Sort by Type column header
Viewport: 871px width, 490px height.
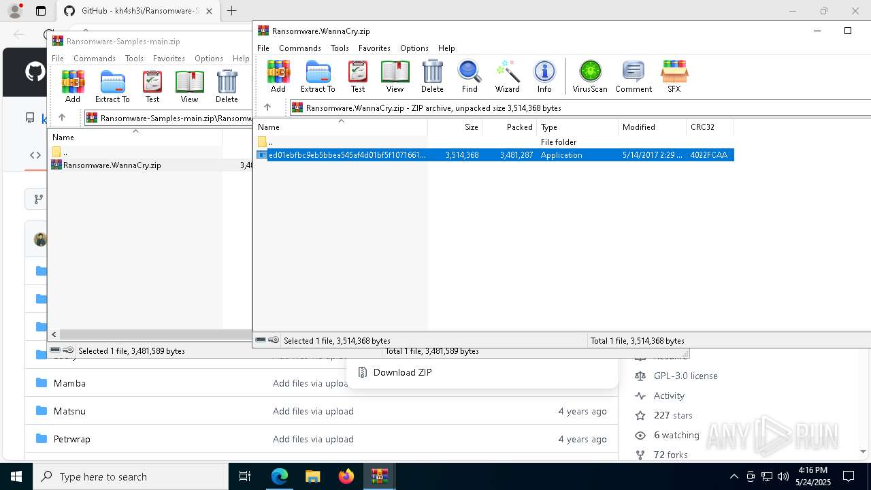pos(578,127)
